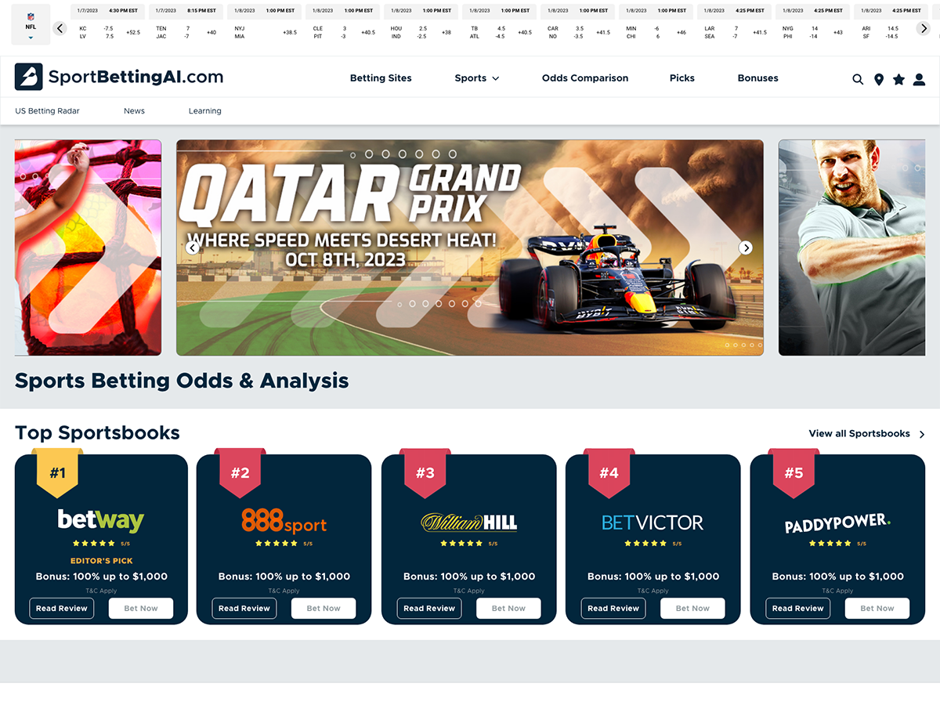Select CLE vs PIT game in ticker
This screenshot has height=705, width=940.
pos(342,24)
